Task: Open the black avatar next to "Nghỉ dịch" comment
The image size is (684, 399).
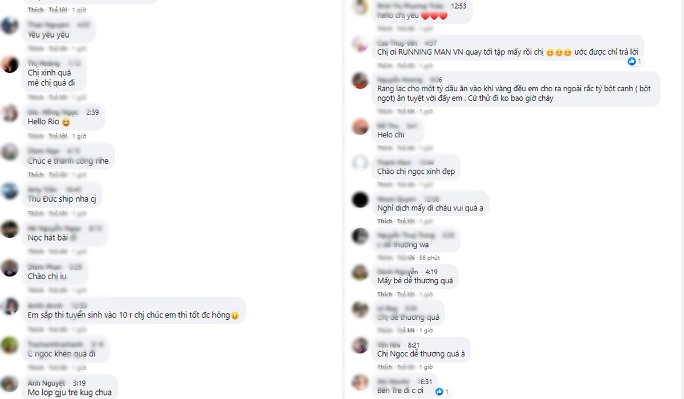Action: pos(360,199)
